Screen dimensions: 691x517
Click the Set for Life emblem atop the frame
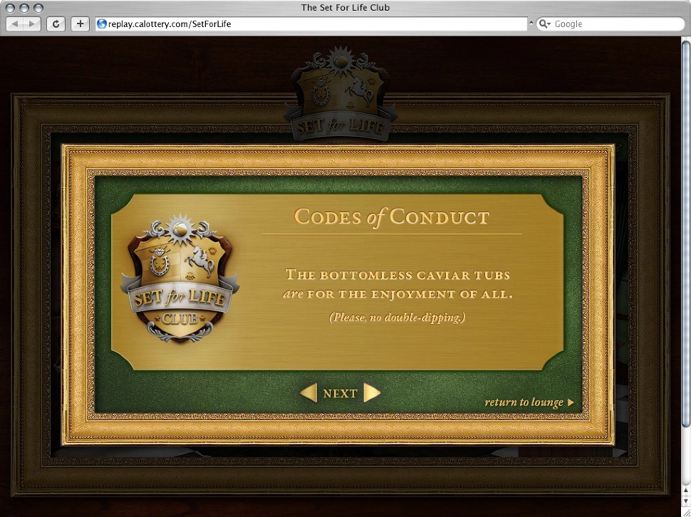340,93
